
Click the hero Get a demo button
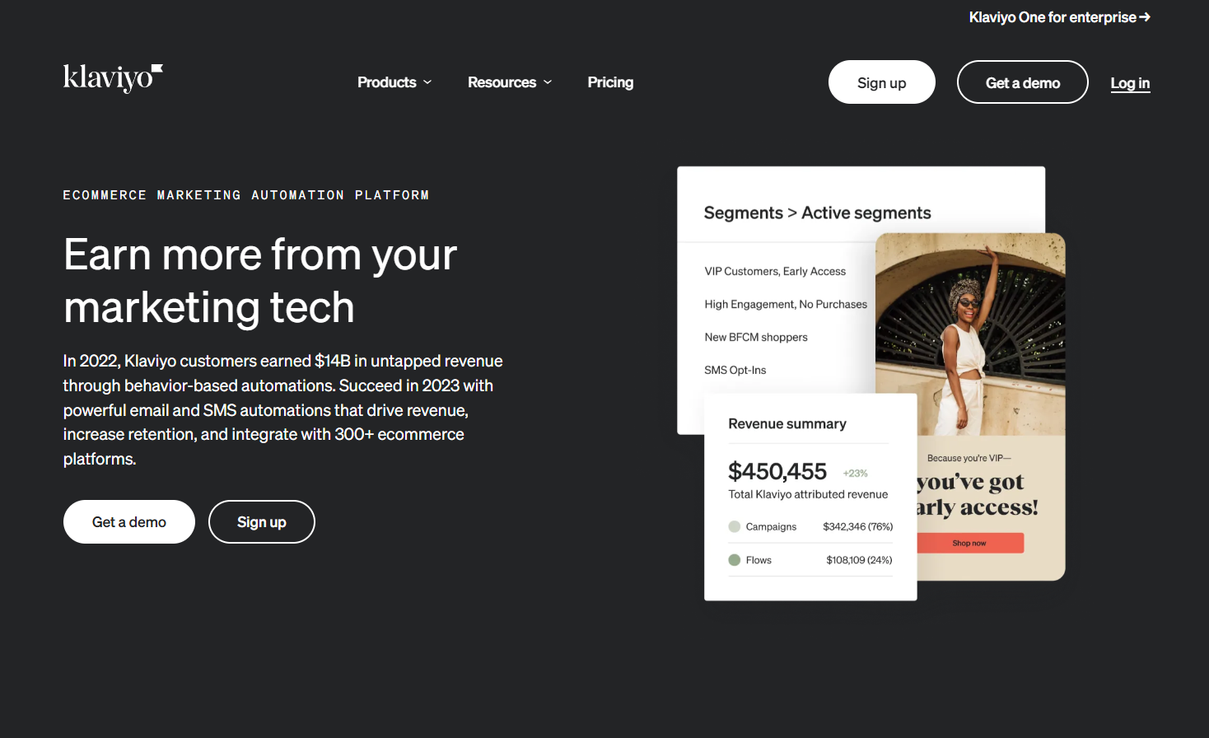coord(129,522)
